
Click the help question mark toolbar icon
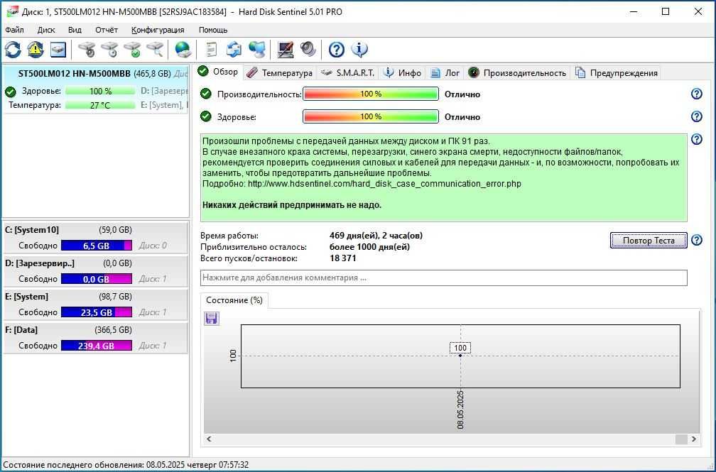(337, 49)
